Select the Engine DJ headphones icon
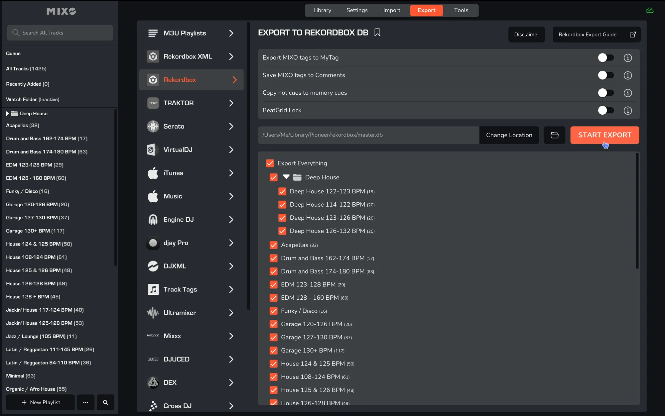Image resolution: width=665 pixels, height=416 pixels. pos(153,220)
